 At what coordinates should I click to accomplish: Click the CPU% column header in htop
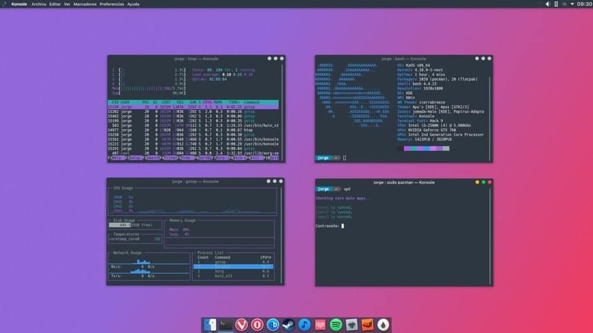[x=208, y=102]
